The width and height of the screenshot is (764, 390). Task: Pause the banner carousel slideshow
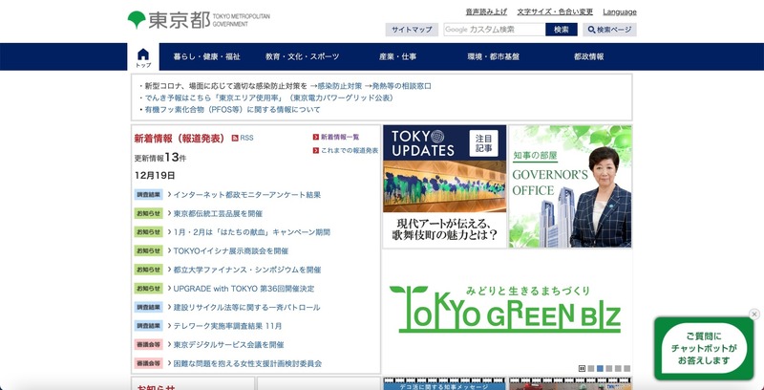coord(582,368)
